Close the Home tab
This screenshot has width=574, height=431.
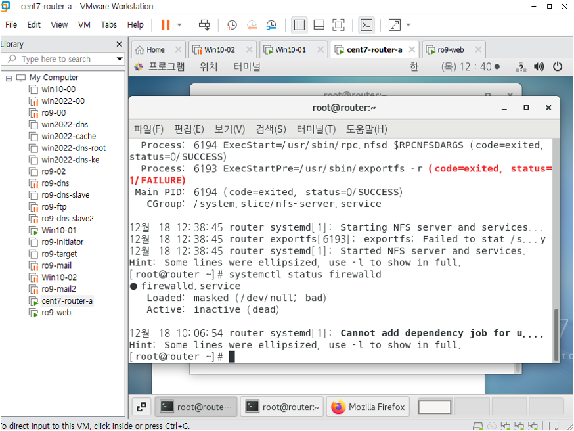point(178,49)
